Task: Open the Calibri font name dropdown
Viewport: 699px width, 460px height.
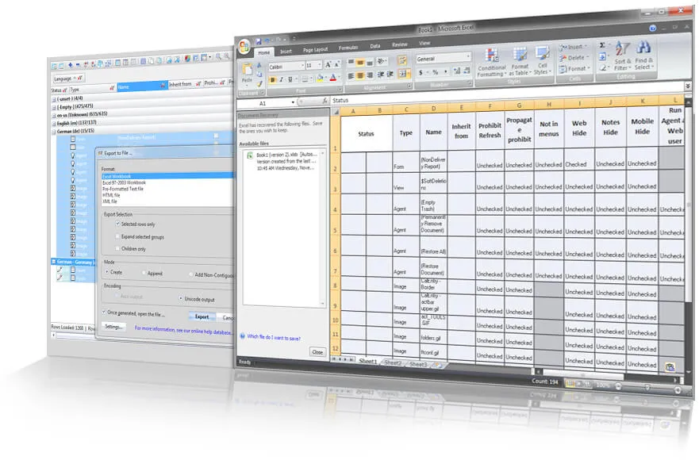Action: [302, 66]
